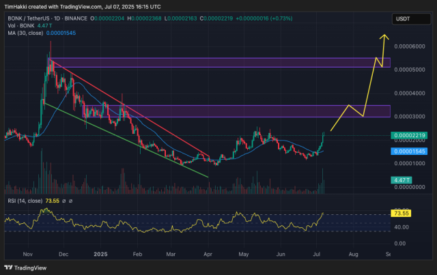
Task: Select the USDT currency box
Action: (411, 19)
